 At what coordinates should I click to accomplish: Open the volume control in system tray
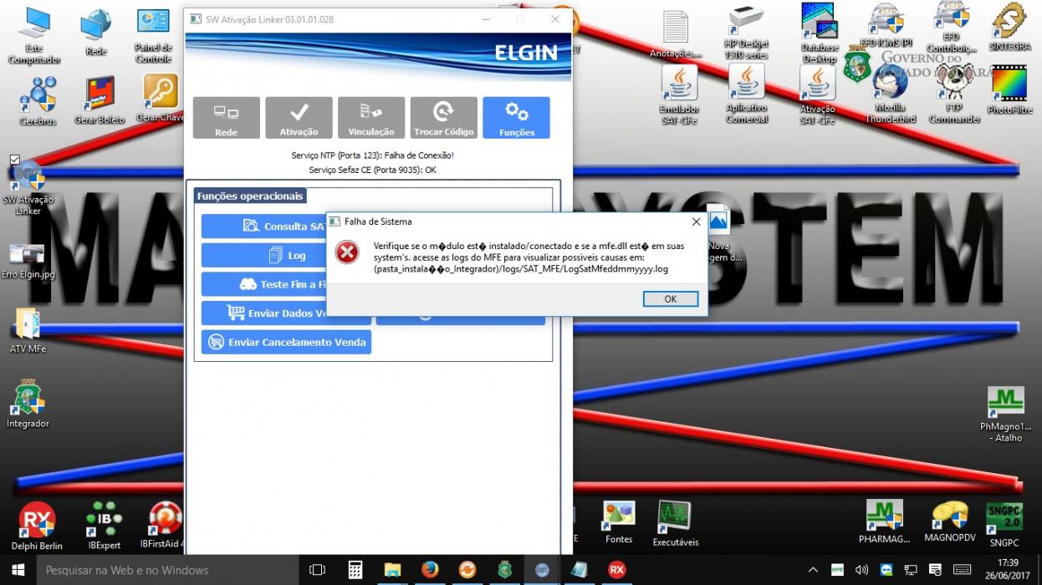point(861,570)
